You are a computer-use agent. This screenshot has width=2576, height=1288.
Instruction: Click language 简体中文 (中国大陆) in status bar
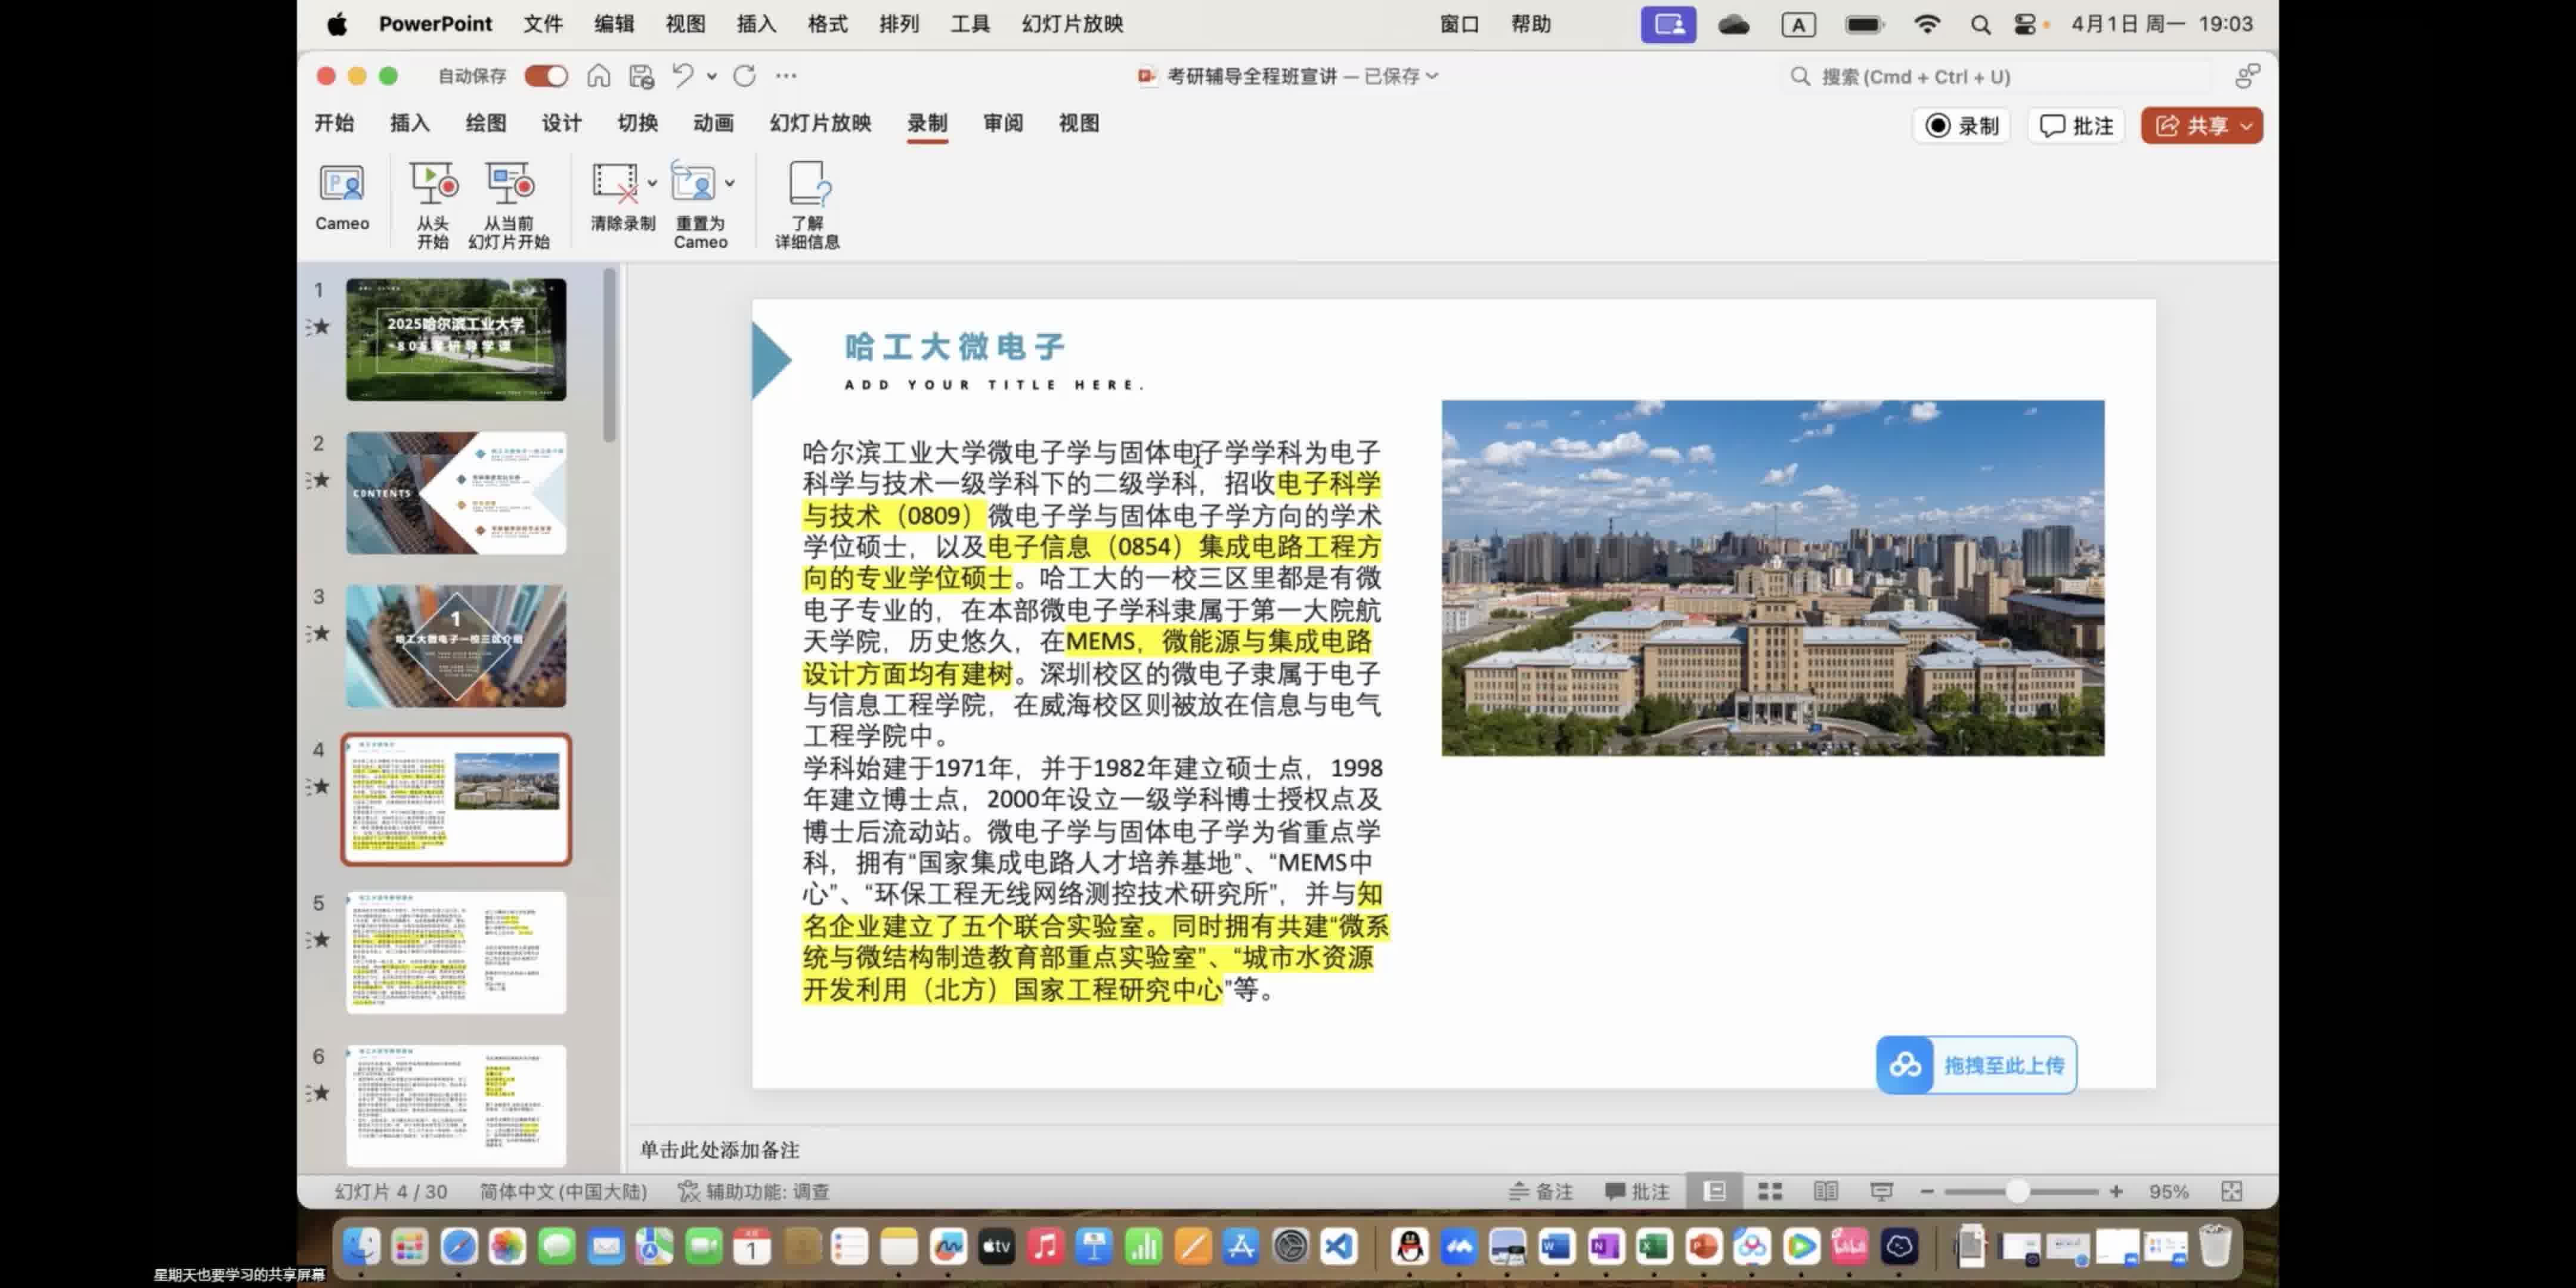[563, 1191]
